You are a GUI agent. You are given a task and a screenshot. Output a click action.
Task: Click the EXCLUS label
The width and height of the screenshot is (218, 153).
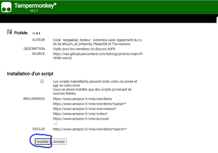39,129
